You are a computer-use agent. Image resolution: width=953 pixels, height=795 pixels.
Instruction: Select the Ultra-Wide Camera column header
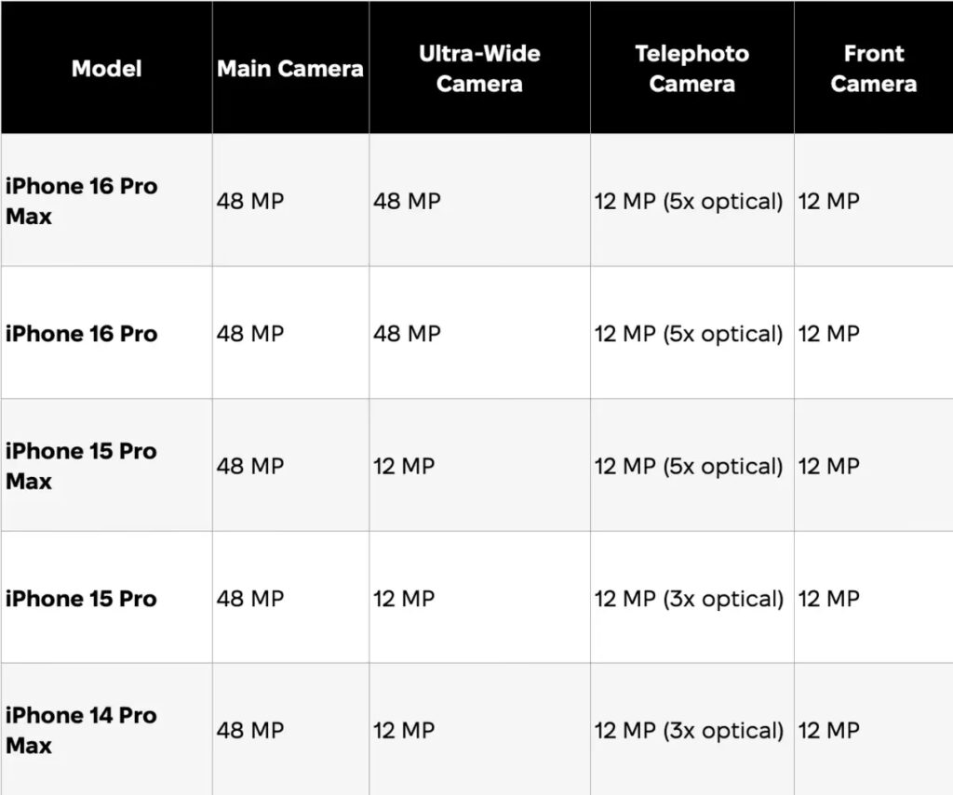(479, 68)
